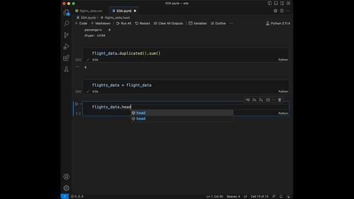Add a new Markdown cell
The image size is (354, 199).
[101, 23]
